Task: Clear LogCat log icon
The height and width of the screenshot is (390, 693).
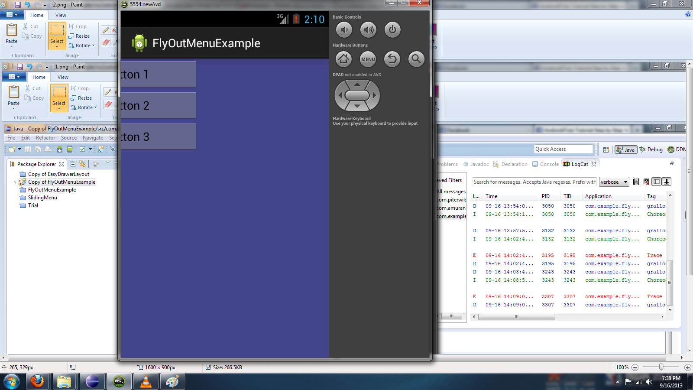Action: tap(646, 182)
